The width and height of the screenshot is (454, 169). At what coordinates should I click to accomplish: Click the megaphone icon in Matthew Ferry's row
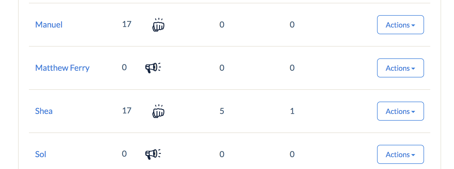pos(153,68)
